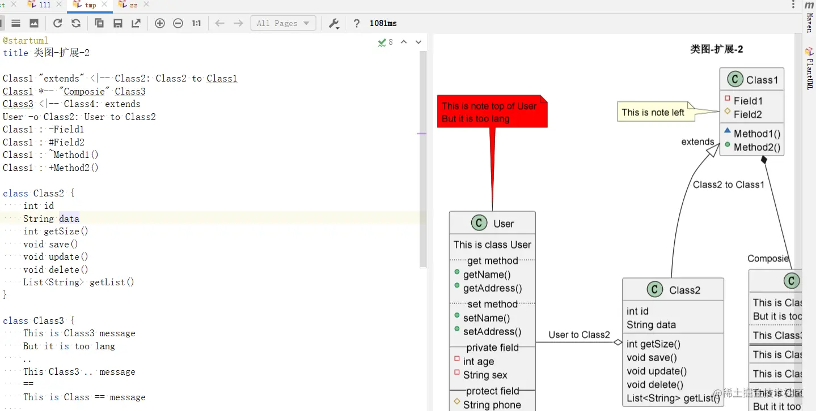The image size is (816, 411).
Task: Click the Class2 header in the diagram
Action: click(x=673, y=290)
